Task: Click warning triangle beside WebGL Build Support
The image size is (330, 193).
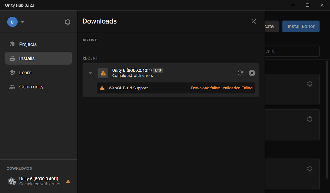Action: (102, 88)
